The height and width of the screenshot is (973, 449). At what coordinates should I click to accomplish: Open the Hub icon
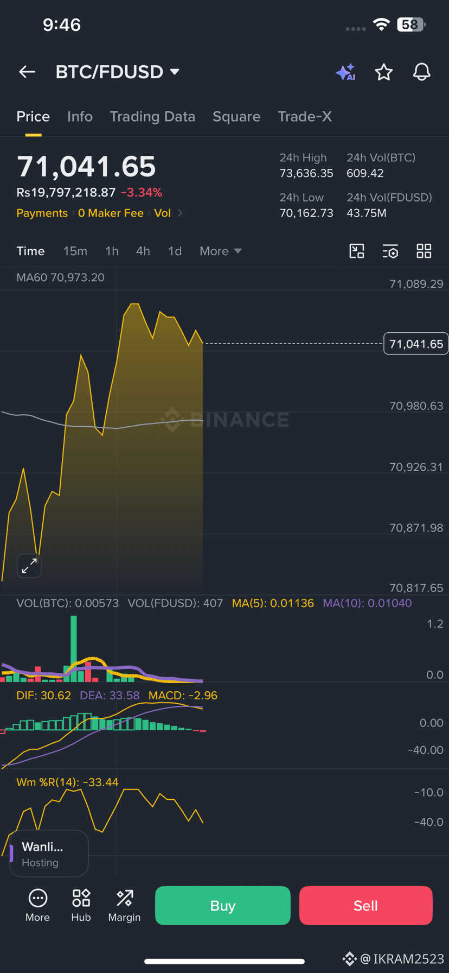click(x=81, y=906)
